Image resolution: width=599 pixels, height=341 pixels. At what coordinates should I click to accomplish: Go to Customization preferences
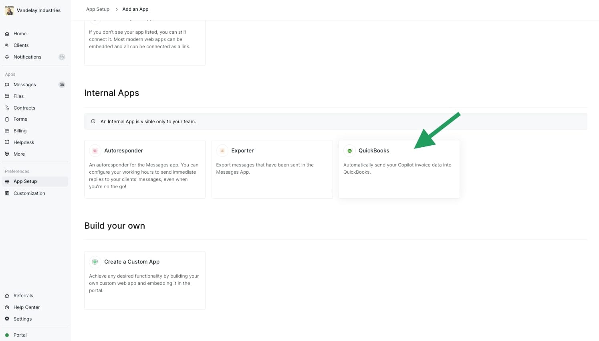pyautogui.click(x=29, y=193)
